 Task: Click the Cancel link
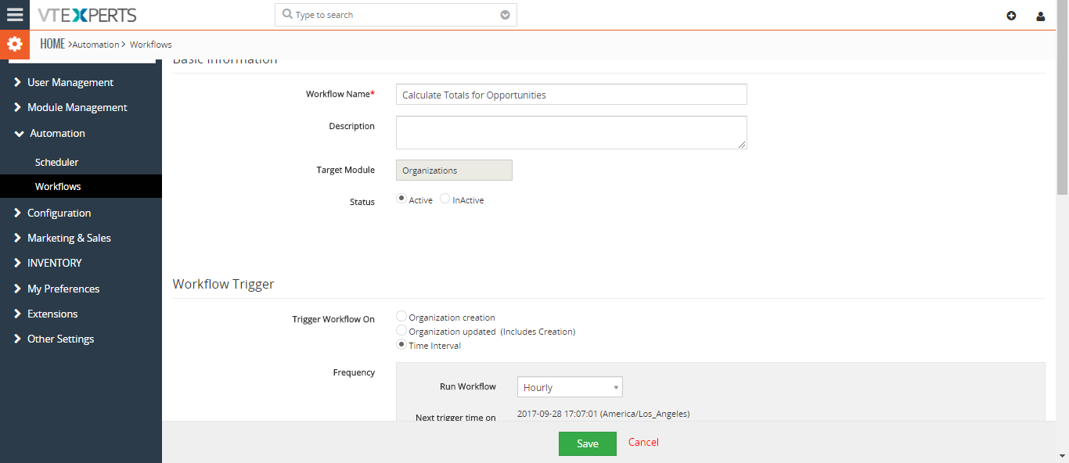point(643,442)
